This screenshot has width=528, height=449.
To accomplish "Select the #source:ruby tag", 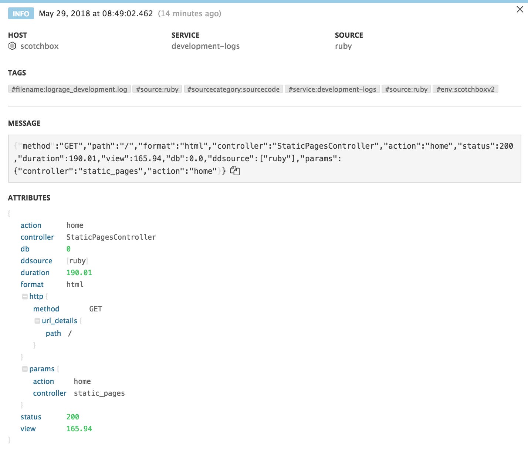I will pyautogui.click(x=157, y=89).
